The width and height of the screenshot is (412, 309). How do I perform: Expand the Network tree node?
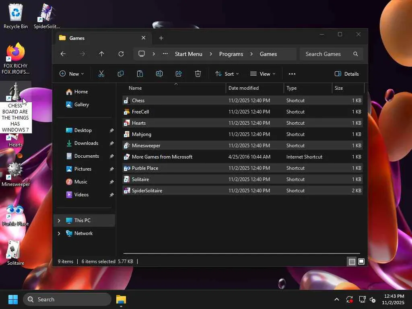59,233
